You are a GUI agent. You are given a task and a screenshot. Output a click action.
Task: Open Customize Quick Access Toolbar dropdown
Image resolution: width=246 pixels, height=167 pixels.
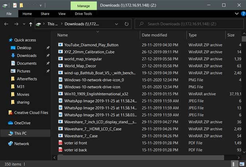point(41,5)
